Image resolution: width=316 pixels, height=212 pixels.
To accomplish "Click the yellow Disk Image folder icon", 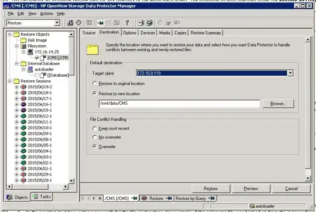I will pos(23,40).
